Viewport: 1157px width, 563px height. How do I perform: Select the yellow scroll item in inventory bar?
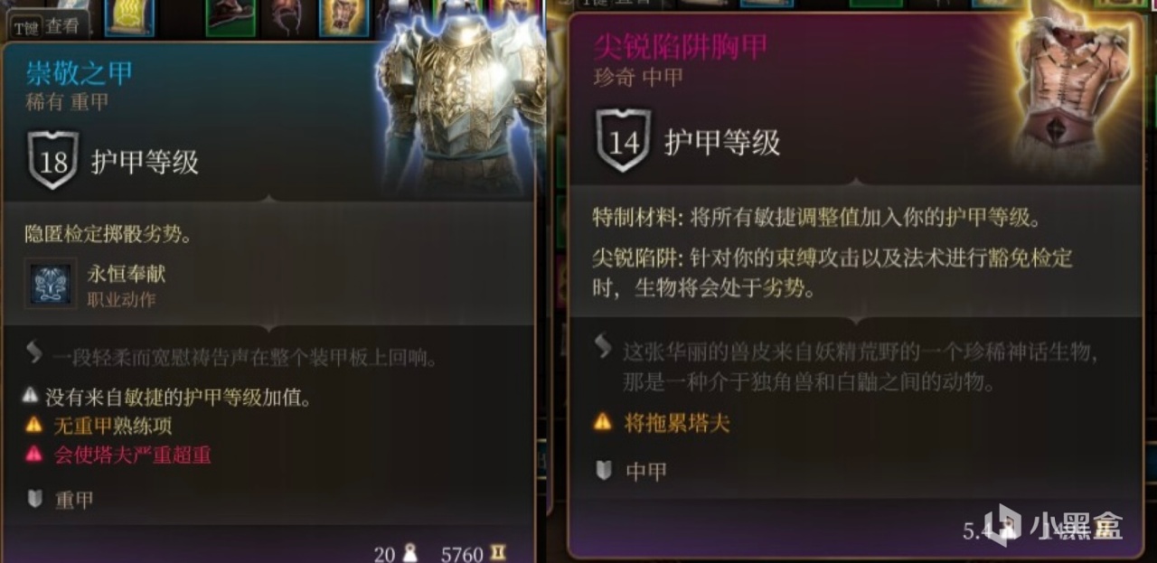point(129,17)
